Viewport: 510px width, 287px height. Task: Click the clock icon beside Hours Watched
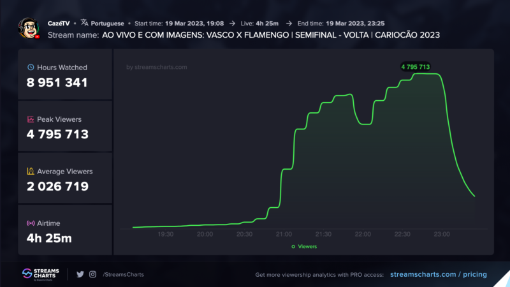[30, 67]
